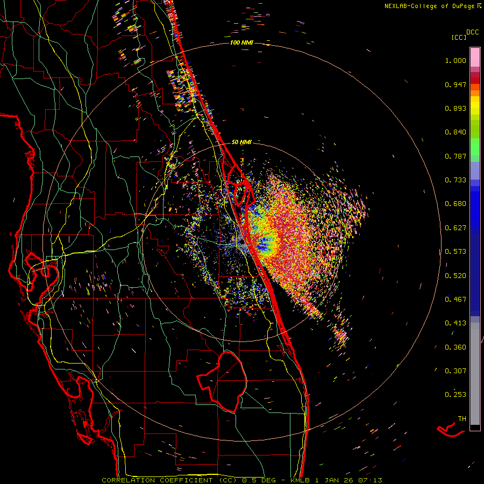Click the light green segment of the color bar
This screenshot has width=484, height=484.
tap(475, 147)
